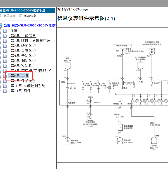Click the page icon beside 第6章 发动机
Viewport: 168px width, 169px height.
tap(5, 66)
